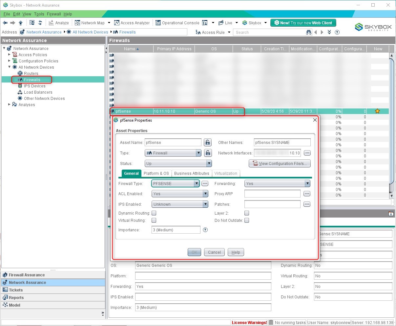Enable the Dynamic Routing checkbox
The height and width of the screenshot is (326, 396).
(154, 213)
